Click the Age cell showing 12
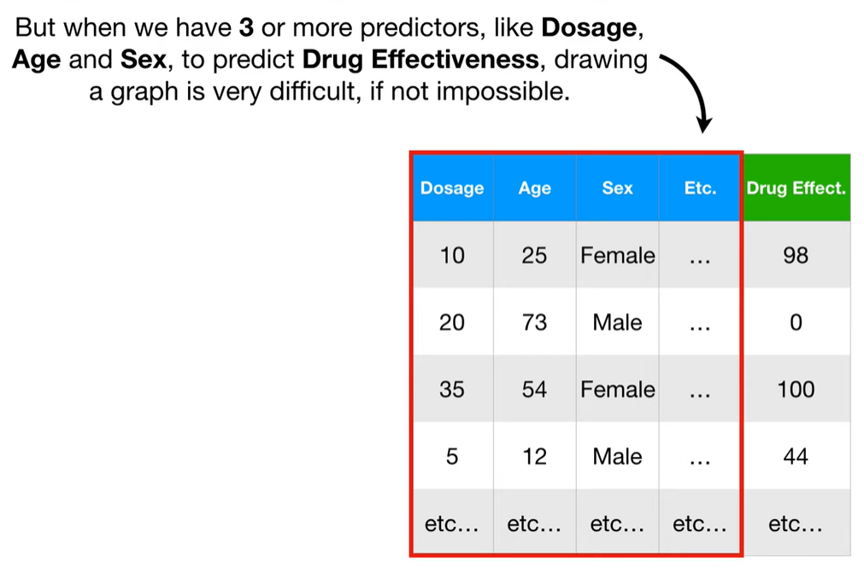This screenshot has width=864, height=573. 534,456
